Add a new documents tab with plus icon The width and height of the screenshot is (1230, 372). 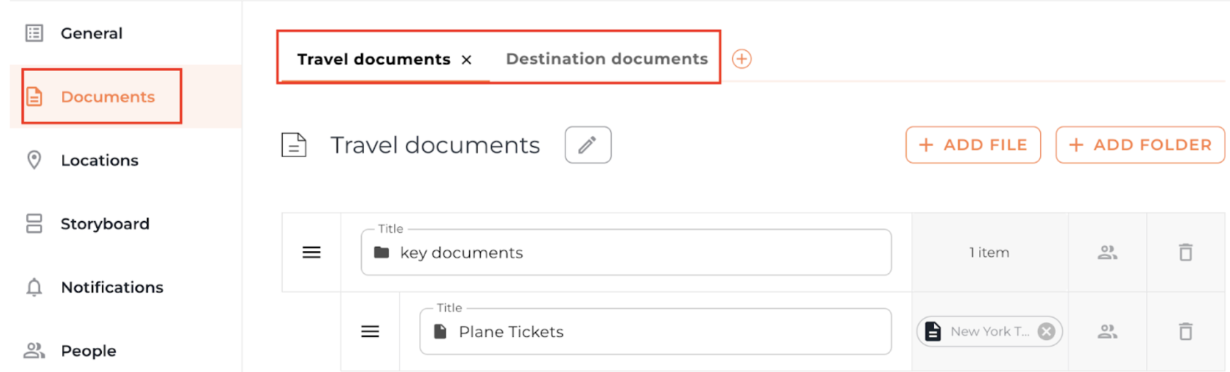(x=741, y=59)
